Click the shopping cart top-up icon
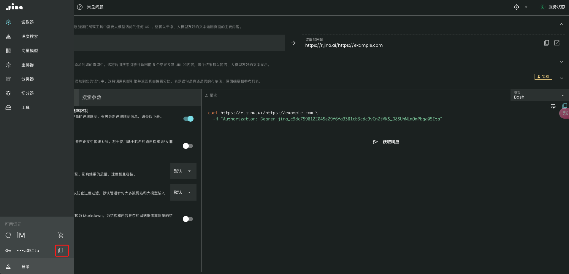 click(61, 235)
